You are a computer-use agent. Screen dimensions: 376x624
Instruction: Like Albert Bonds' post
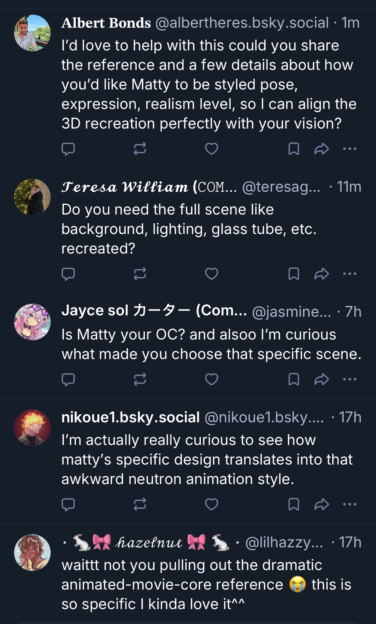(211, 149)
